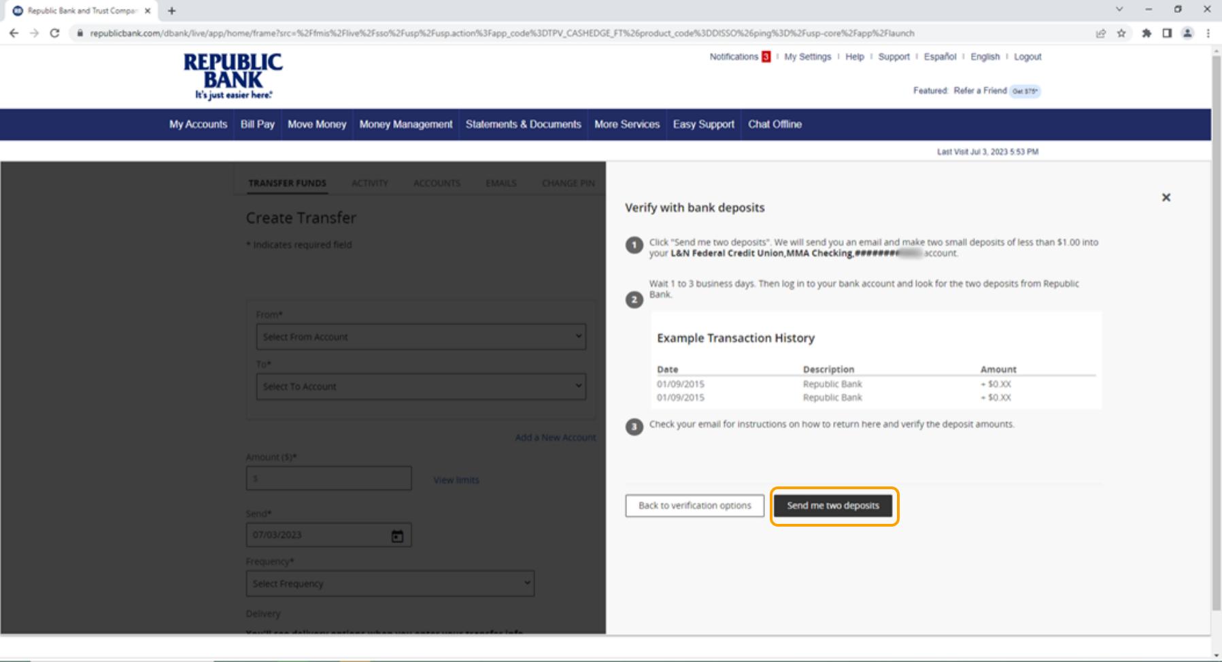Viewport: 1222px width, 662px height.
Task: Open More Services menu
Action: [627, 125]
